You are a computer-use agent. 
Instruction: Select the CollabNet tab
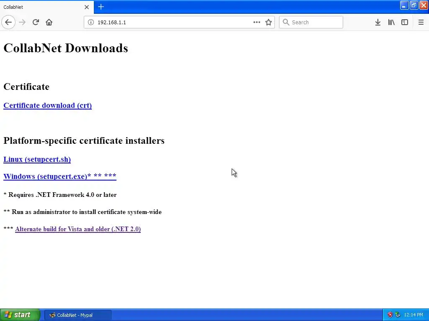[x=47, y=7]
